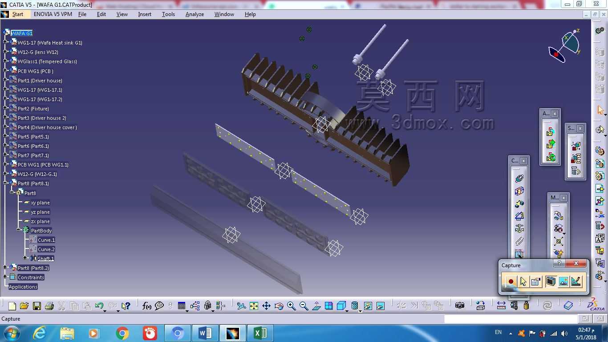The height and width of the screenshot is (342, 608).
Task: Click the camera Capture icon in toolbar
Action: point(460,305)
